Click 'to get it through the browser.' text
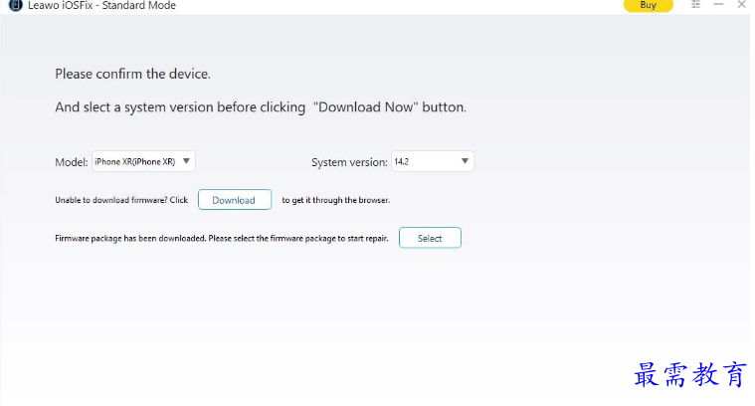Viewport: 755px width, 406px height. tap(336, 200)
